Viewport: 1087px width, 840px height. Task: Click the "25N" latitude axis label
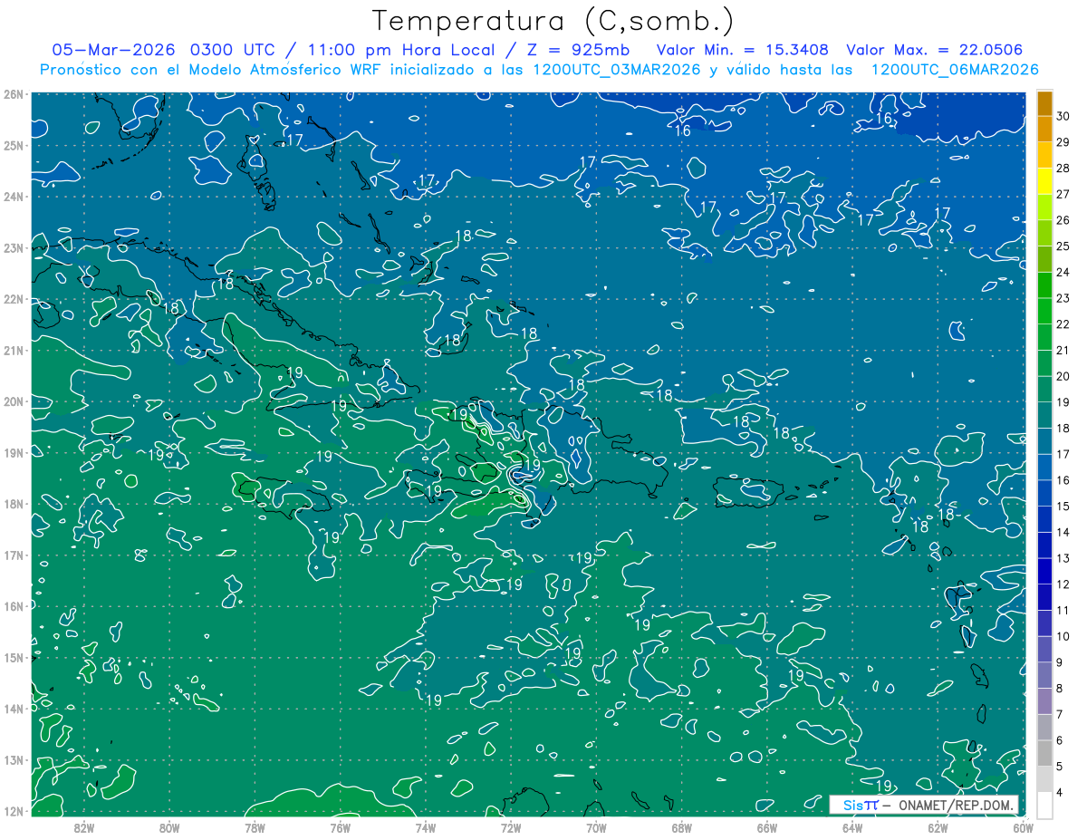14,145
